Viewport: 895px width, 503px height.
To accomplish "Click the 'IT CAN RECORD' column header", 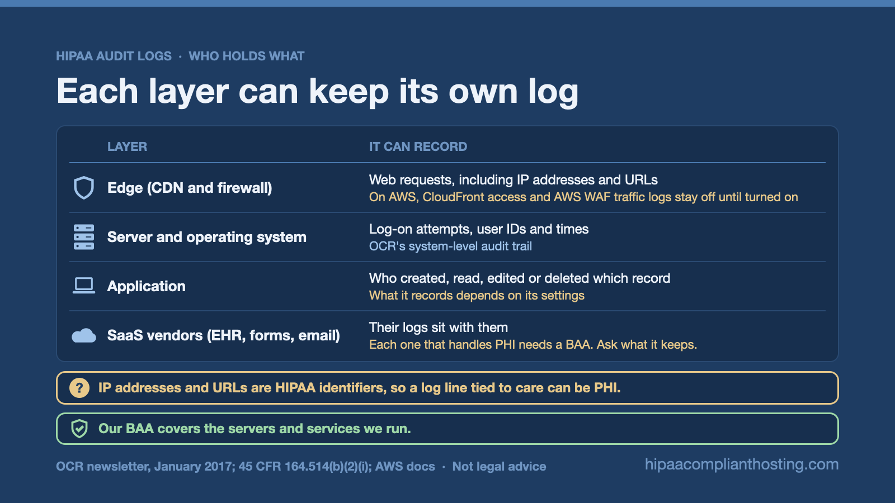I will [x=418, y=146].
